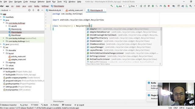Expand the com.lazday.kotlinapi (androidTest) package
Screen dimensions: 195x109
[x=4, y=38]
